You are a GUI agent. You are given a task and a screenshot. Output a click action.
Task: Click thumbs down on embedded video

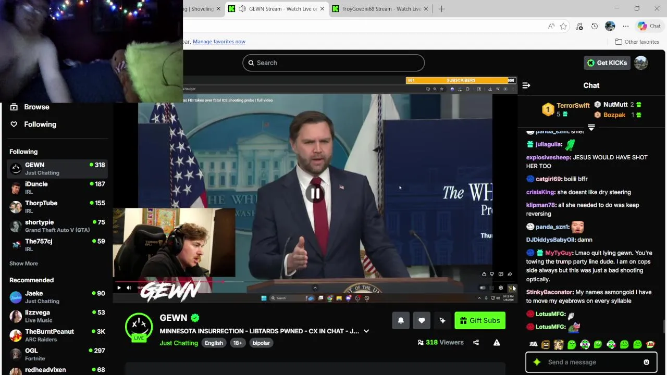point(492,274)
